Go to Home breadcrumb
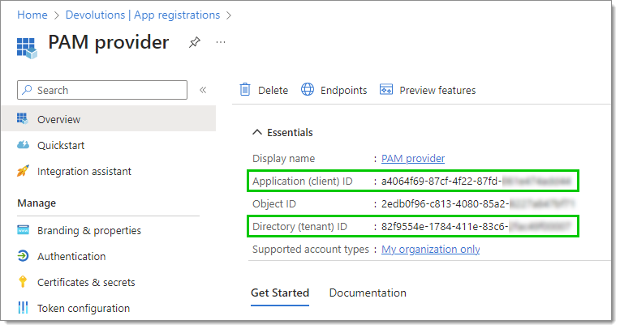The image size is (620, 329). pos(32,15)
